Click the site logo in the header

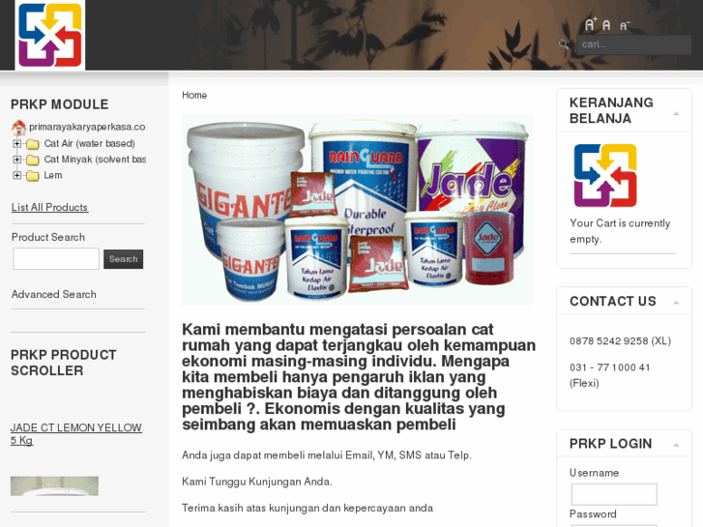(49, 35)
